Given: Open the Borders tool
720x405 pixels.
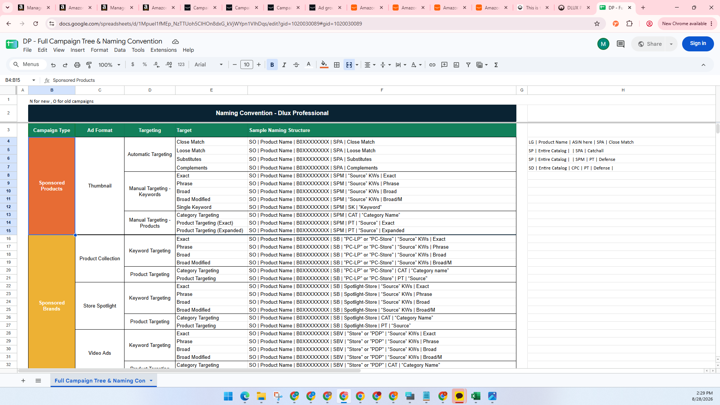Looking at the screenshot, I should (337, 65).
